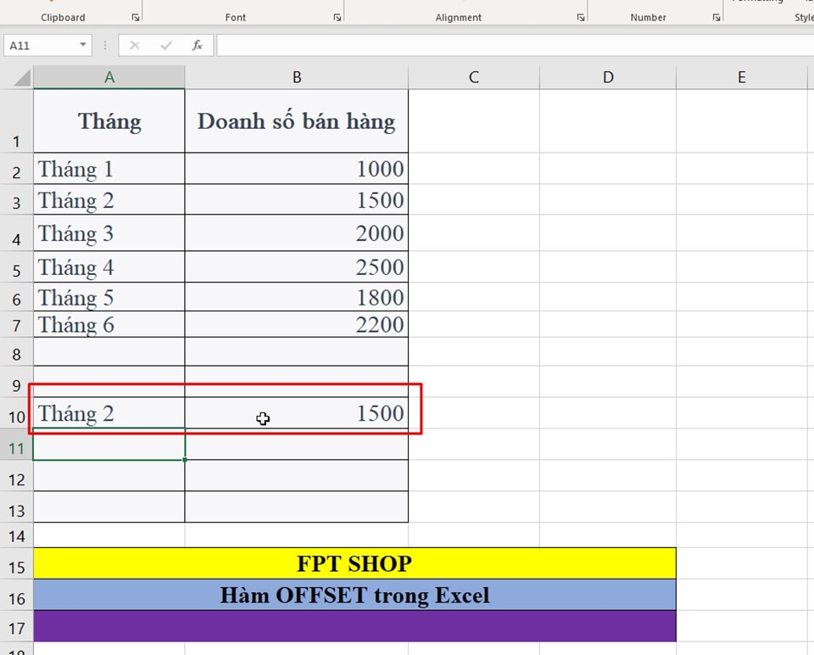Screen dimensions: 814x655
Task: Select row 10 header
Action: point(17,413)
